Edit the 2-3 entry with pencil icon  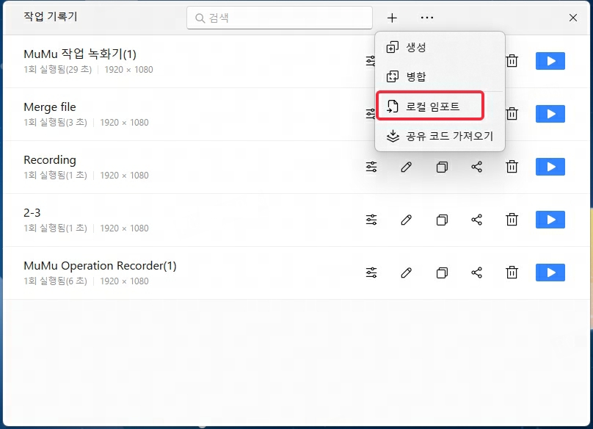coord(406,220)
